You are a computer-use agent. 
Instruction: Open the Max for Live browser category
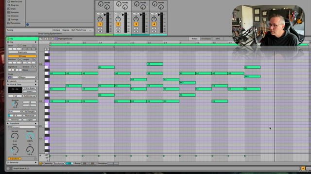coord(15,1)
